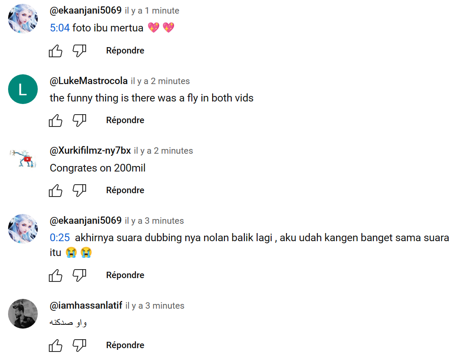
Task: Reply to LukeMastrocola's comment
Action: (x=125, y=120)
